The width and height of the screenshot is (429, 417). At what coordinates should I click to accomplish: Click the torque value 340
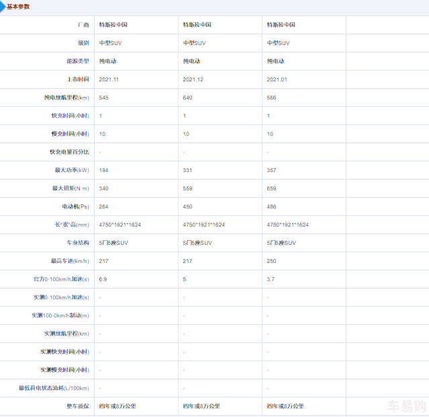pyautogui.click(x=103, y=188)
